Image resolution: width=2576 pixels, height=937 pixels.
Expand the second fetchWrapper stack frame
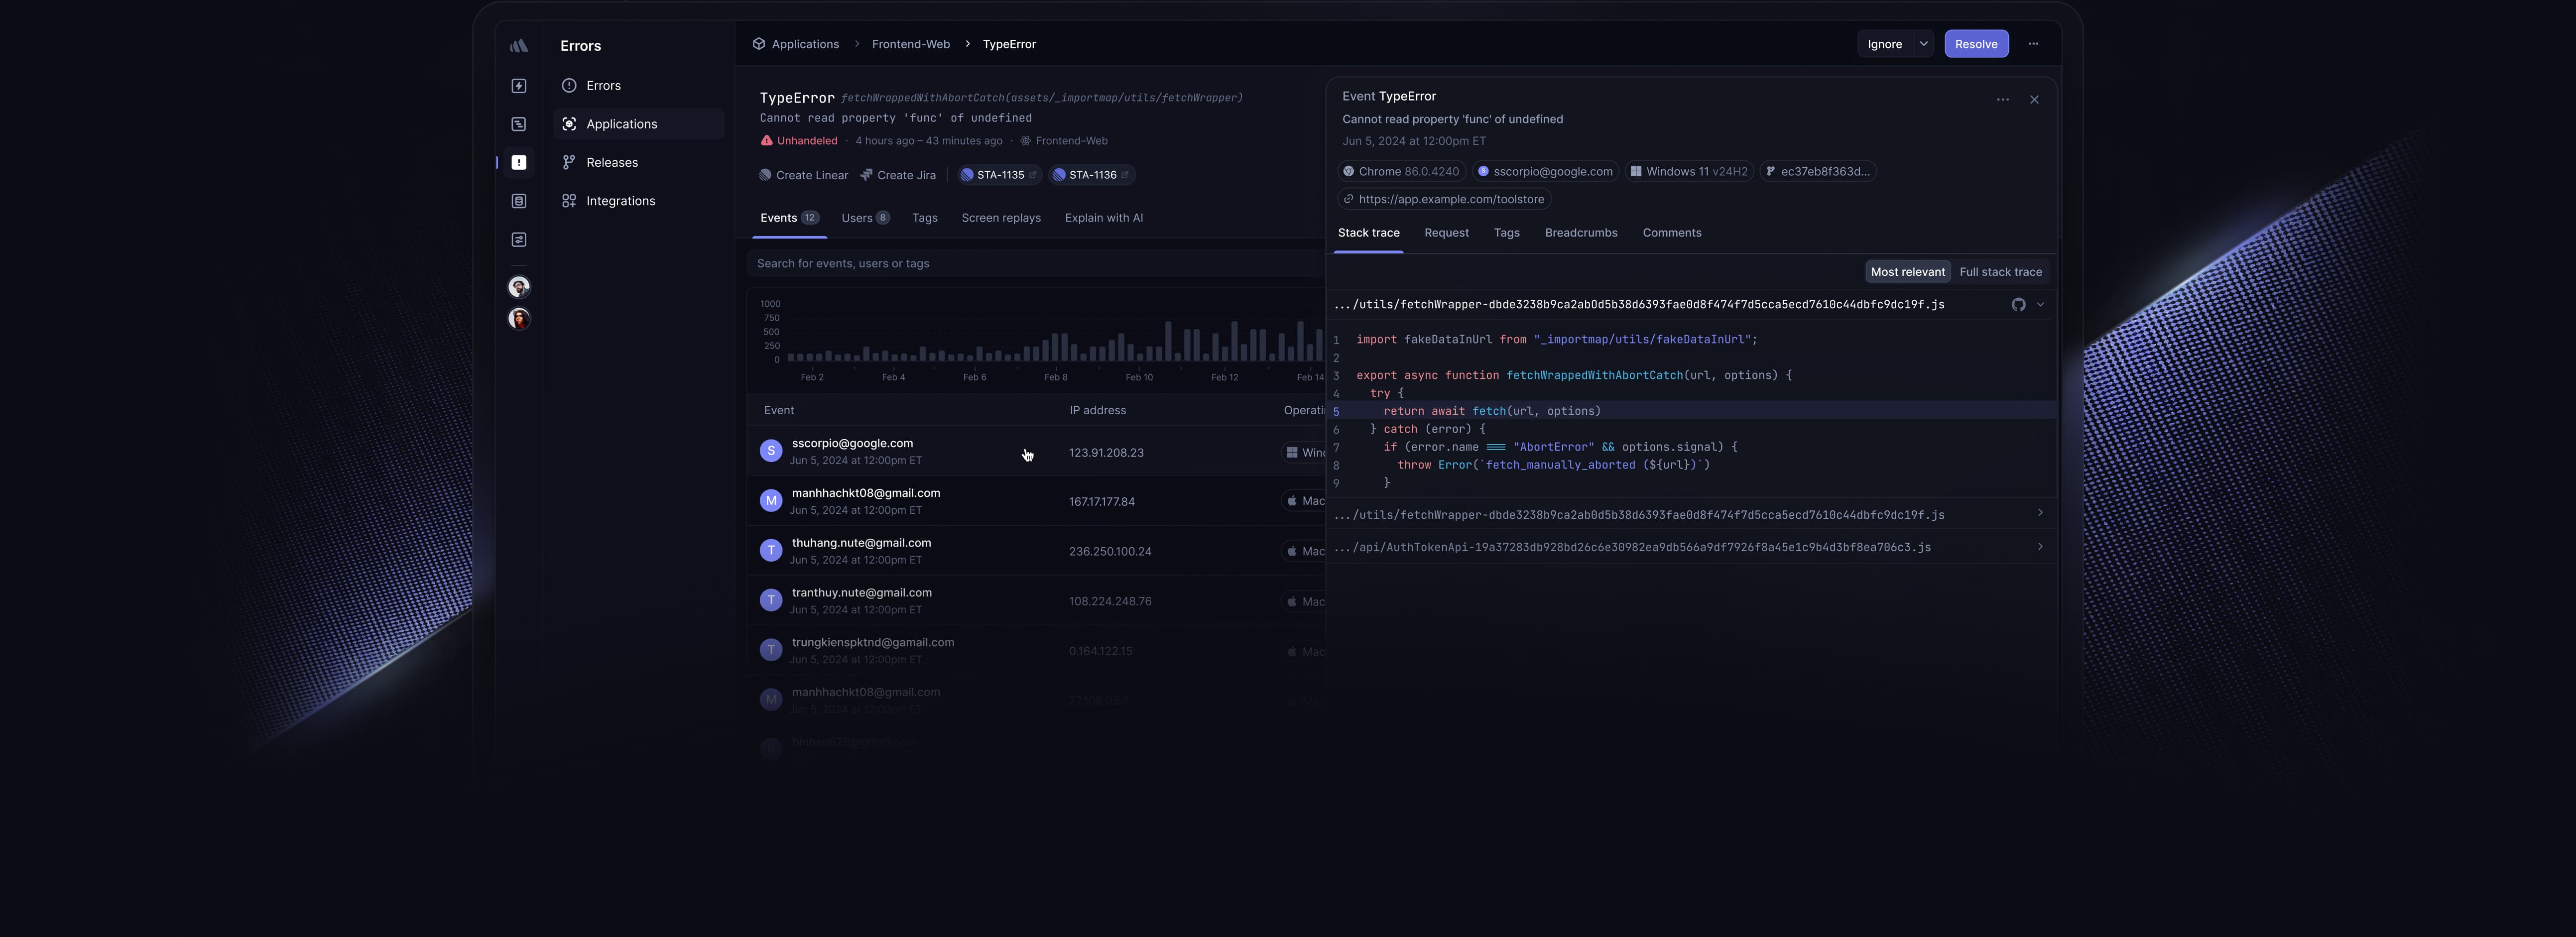(2039, 514)
